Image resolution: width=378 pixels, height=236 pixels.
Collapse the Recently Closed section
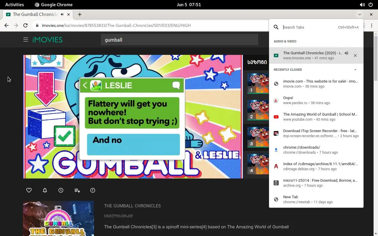pos(355,70)
